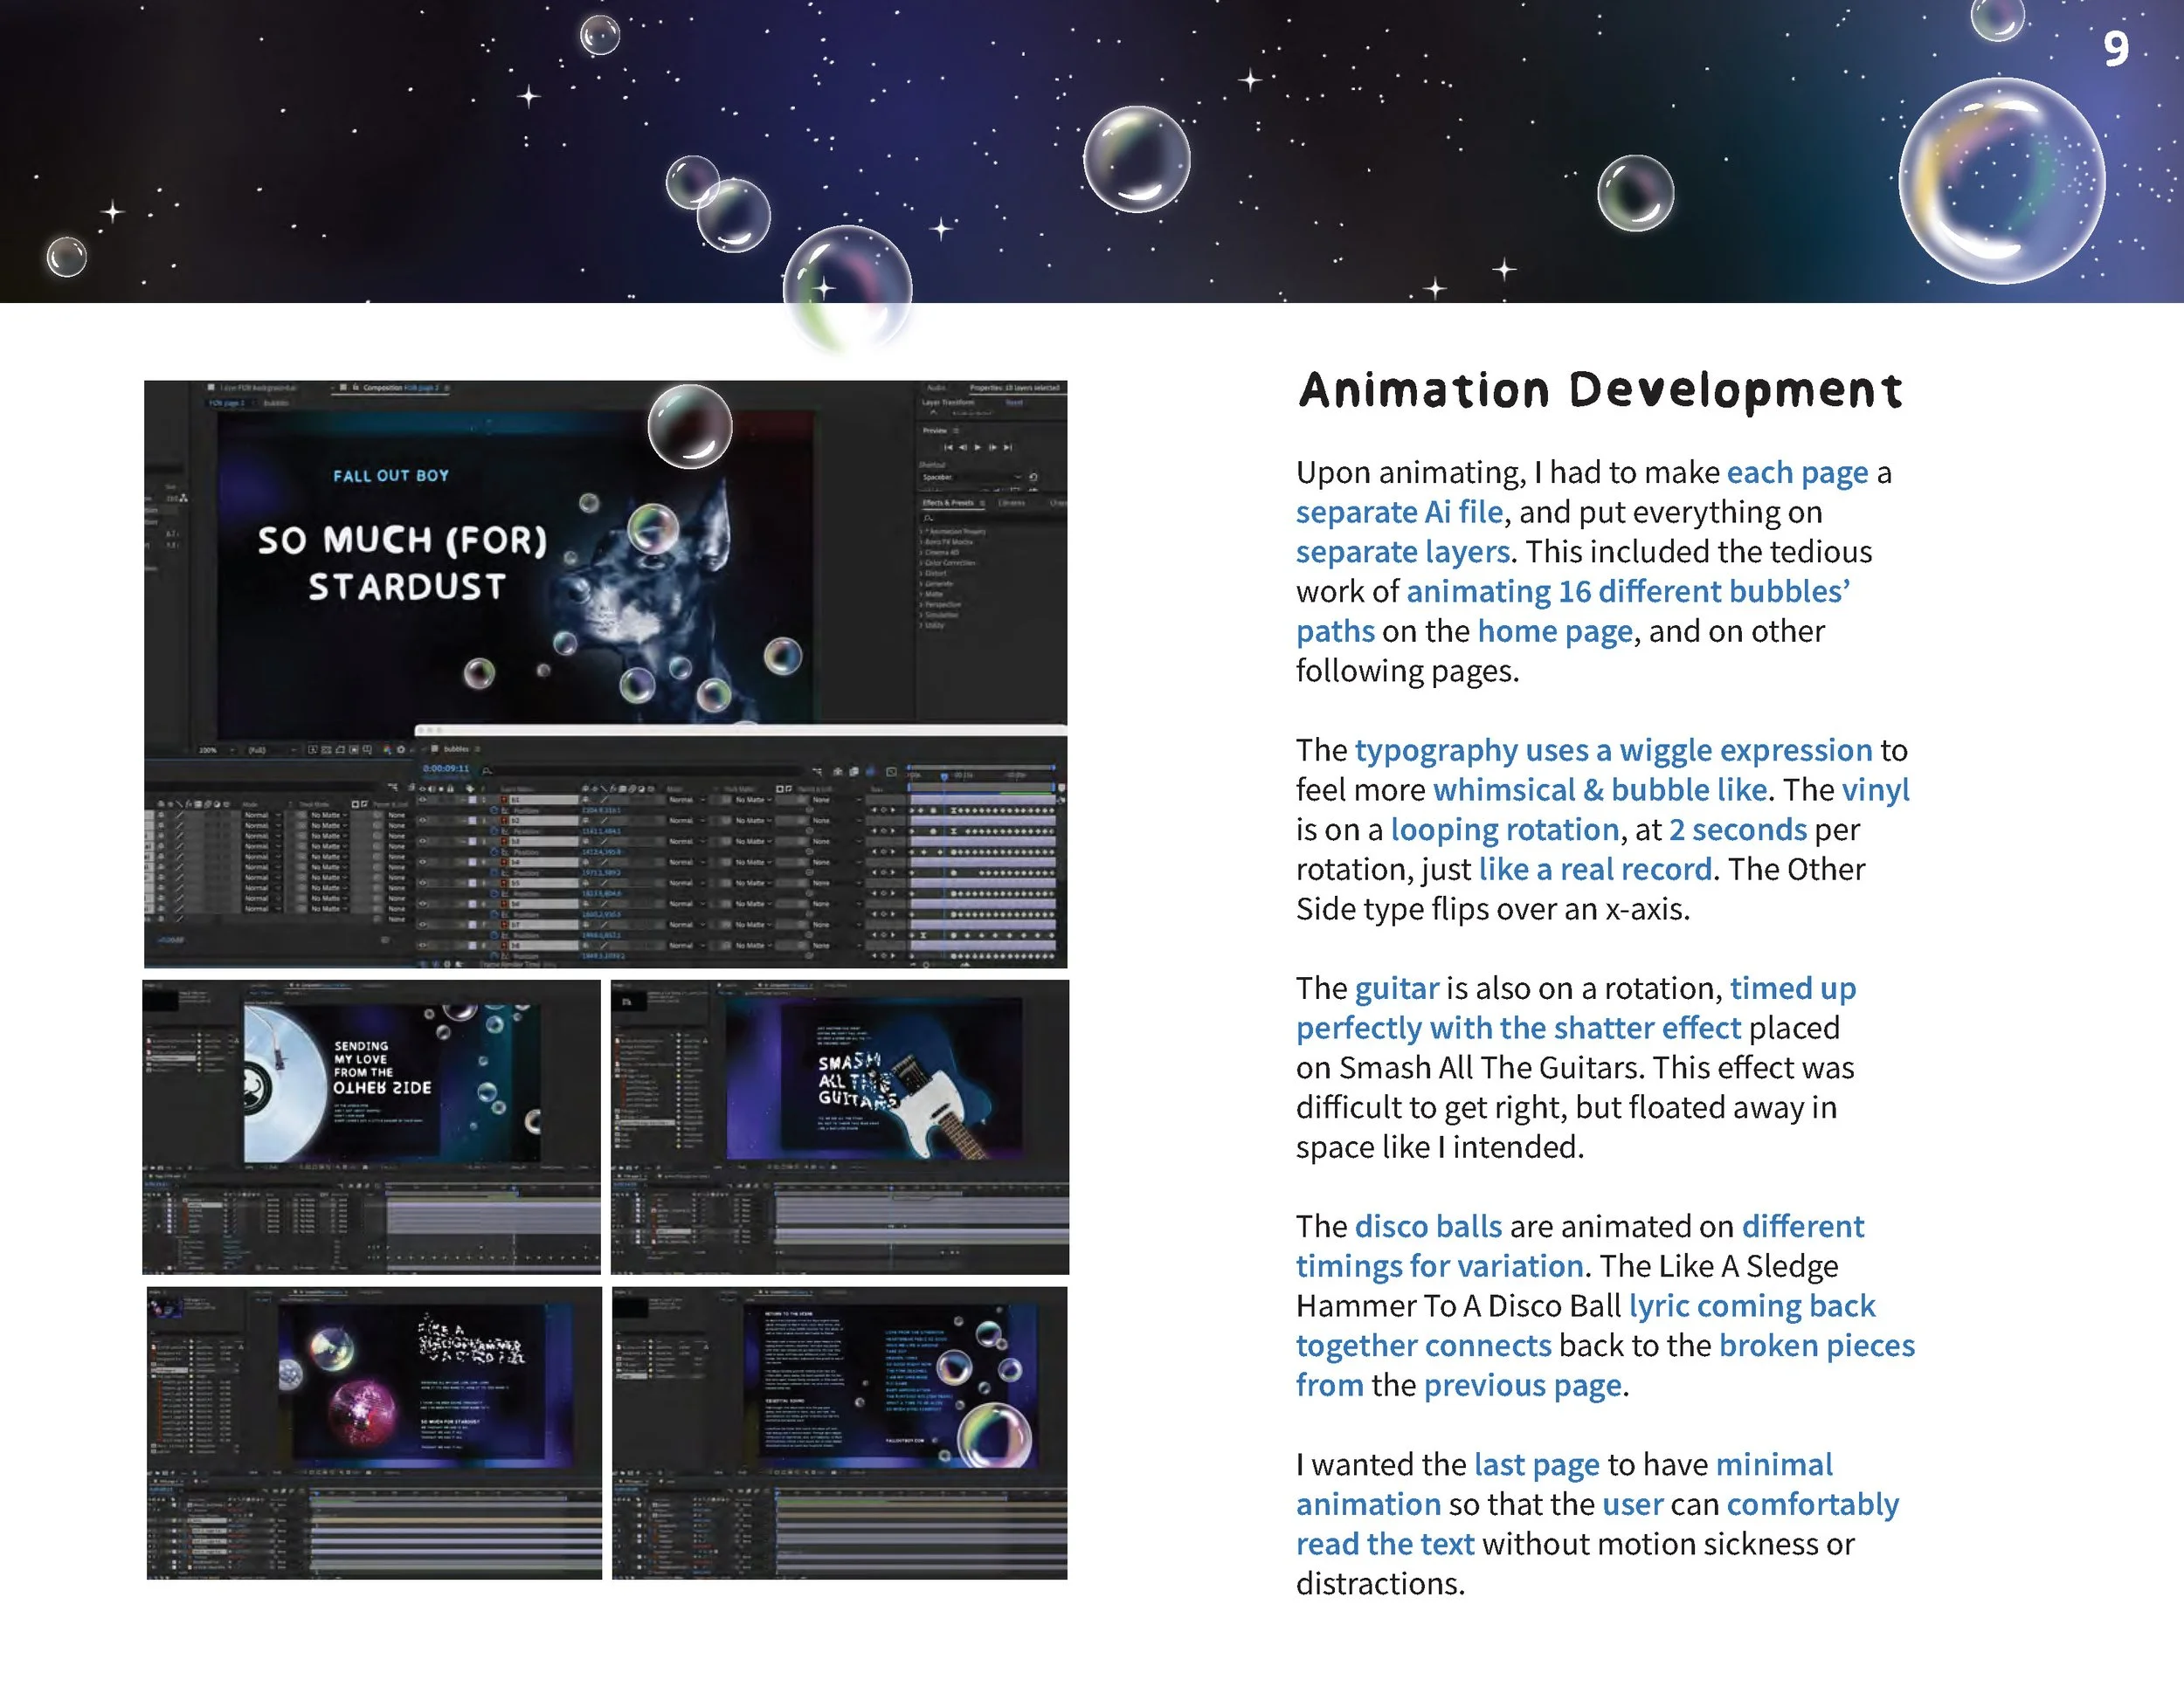Toggle eye icon on the b7 layer
This screenshot has width=2184, height=1687.
[423, 925]
